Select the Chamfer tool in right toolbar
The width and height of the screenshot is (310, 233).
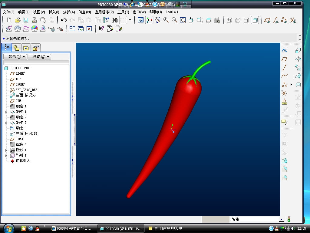pos(284,178)
